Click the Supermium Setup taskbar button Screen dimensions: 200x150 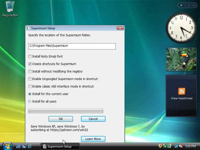coord(60,146)
